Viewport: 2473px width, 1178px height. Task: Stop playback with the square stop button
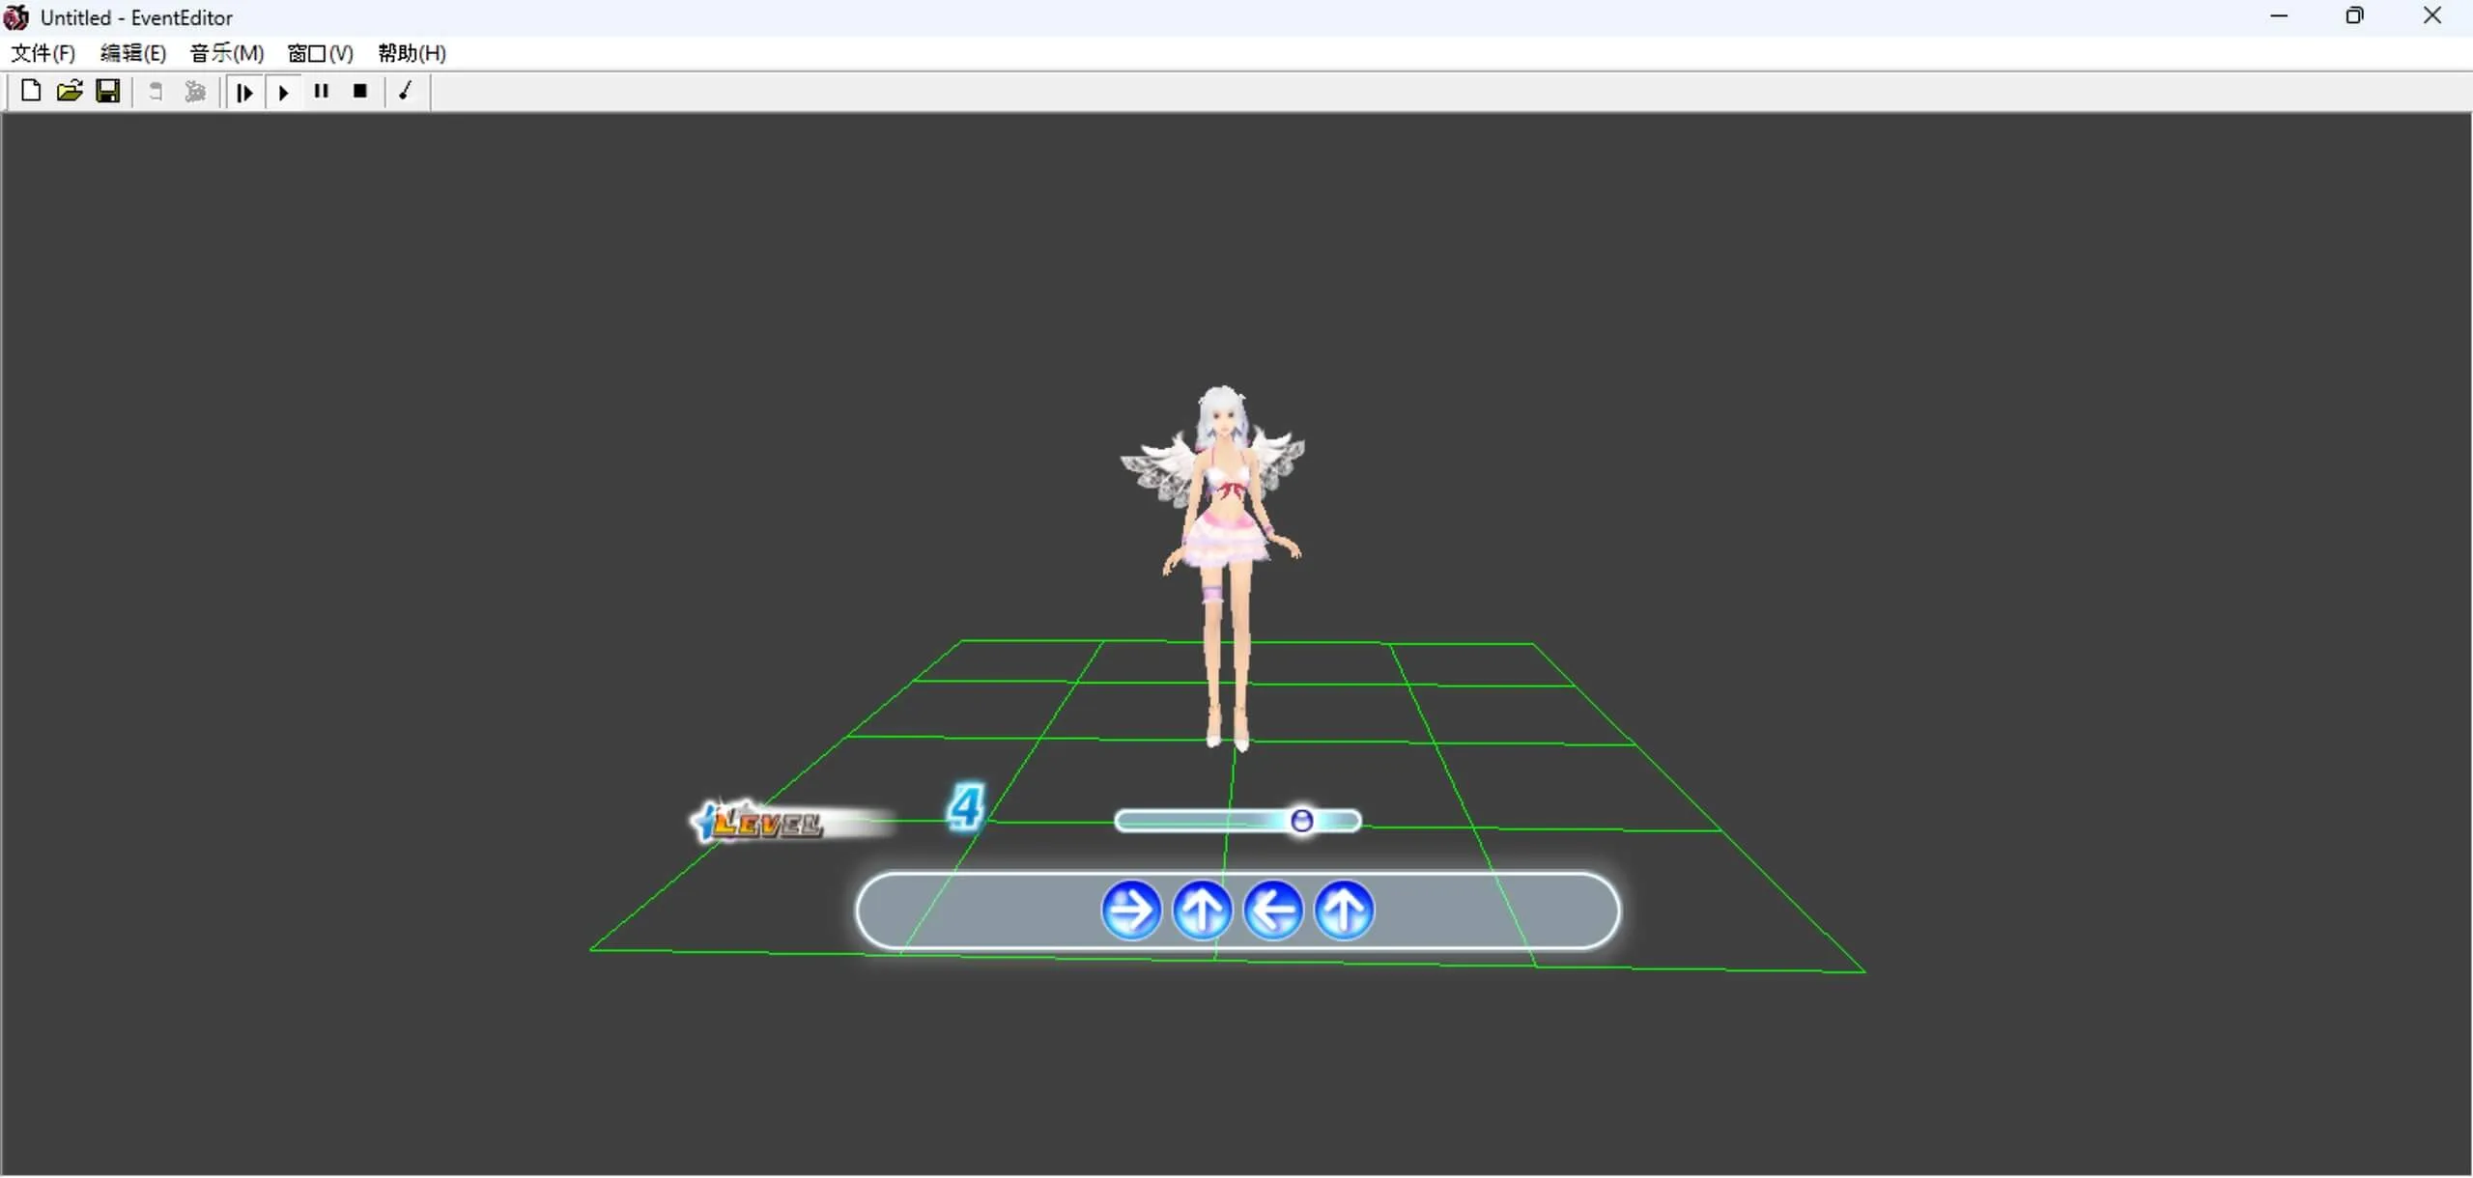coord(360,91)
